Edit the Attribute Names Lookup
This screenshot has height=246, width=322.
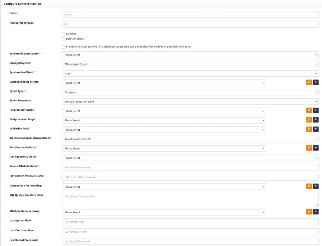point(308,211)
